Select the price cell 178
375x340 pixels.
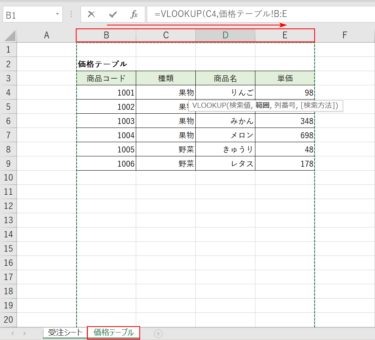click(x=285, y=163)
